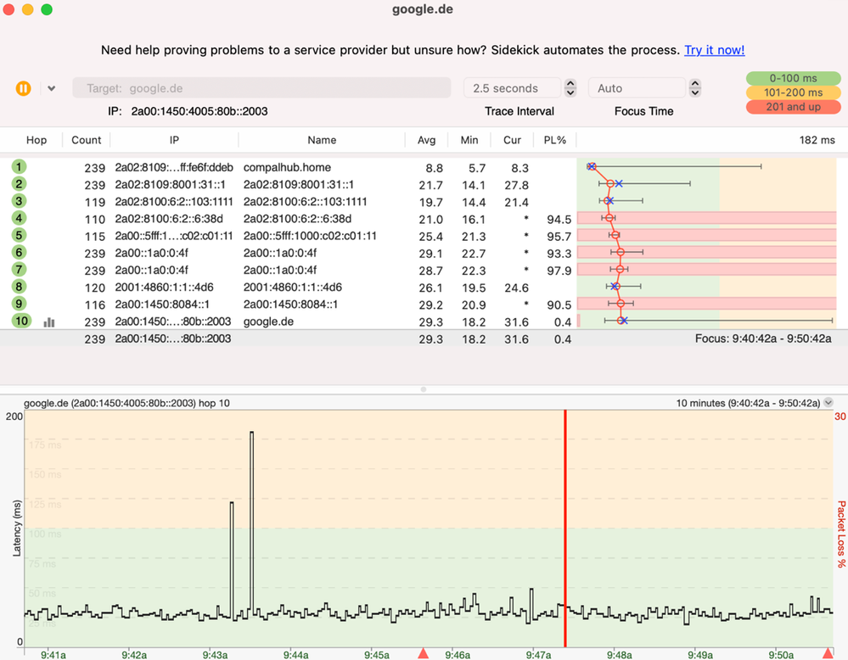
Task: Click the tallest latency spike near 9:43a
Action: tap(251, 522)
